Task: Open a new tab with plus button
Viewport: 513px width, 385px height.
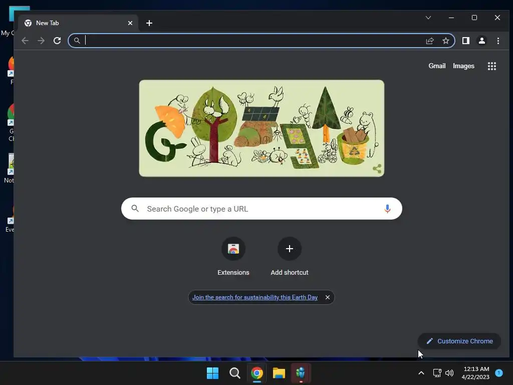Action: [x=149, y=23]
